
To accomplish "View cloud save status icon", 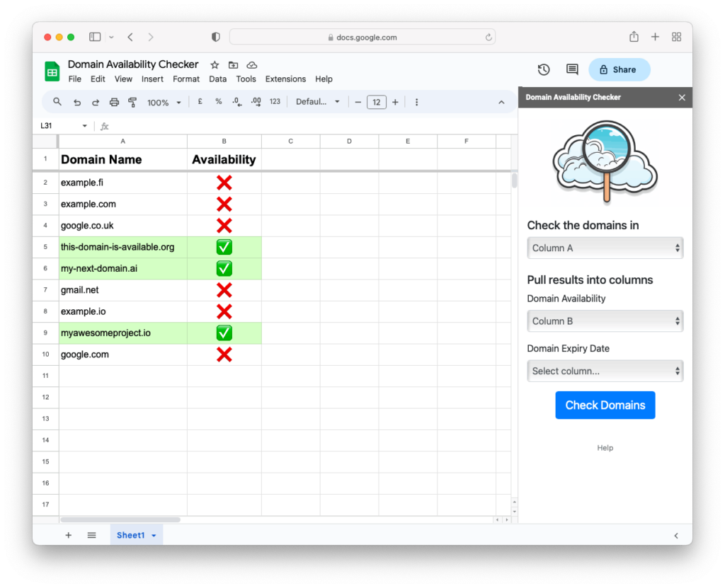I will click(251, 65).
